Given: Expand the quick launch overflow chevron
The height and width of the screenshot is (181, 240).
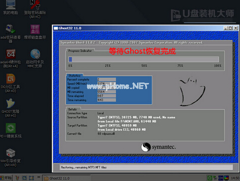Looking at the screenshot, I should click(x=38, y=177).
